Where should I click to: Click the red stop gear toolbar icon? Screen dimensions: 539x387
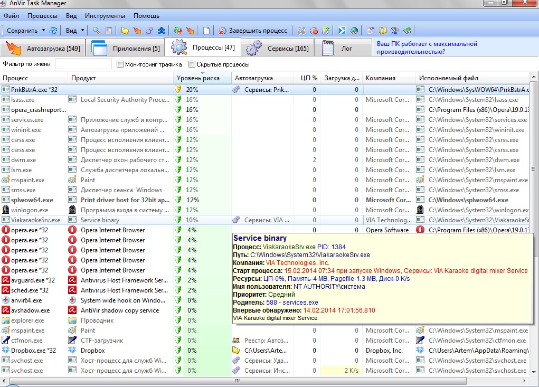pos(314,31)
